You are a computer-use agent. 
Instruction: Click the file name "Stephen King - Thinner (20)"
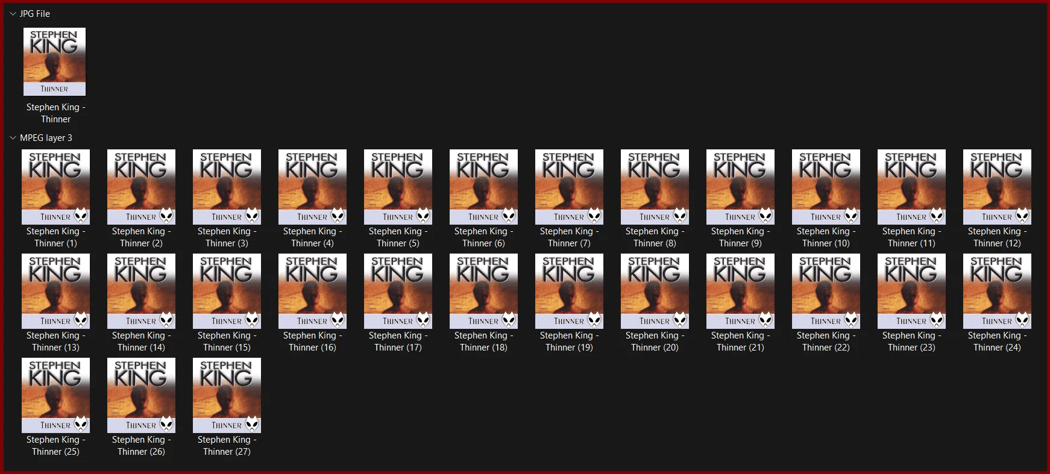click(655, 341)
